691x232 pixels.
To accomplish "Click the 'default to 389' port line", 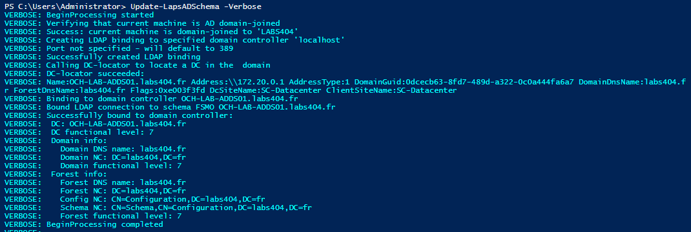I will pos(119,48).
